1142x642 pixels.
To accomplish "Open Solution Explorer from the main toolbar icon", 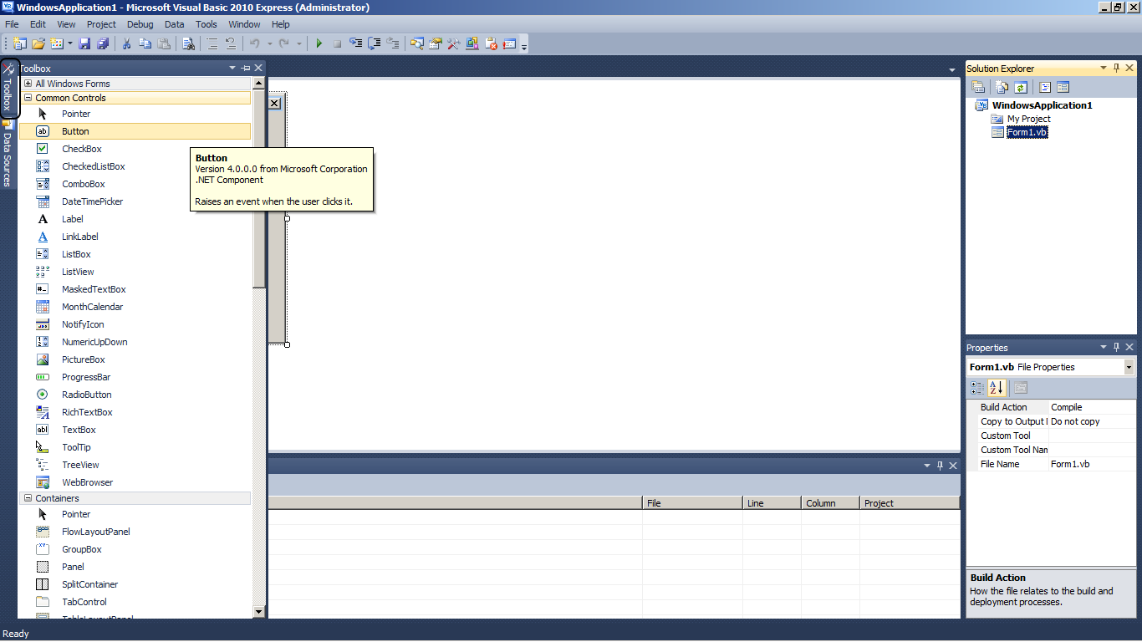I will [416, 43].
